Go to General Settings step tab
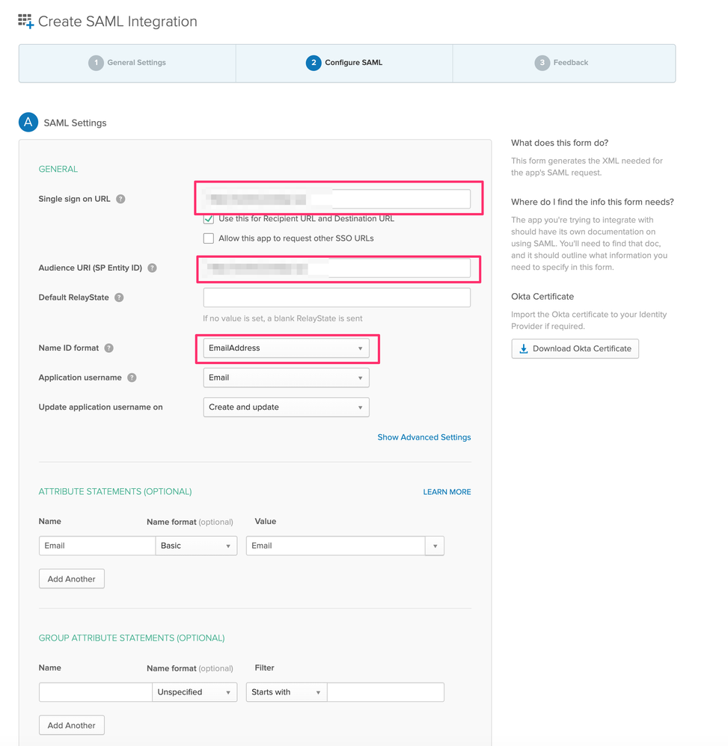Viewport: 728px width, 746px height. point(127,63)
